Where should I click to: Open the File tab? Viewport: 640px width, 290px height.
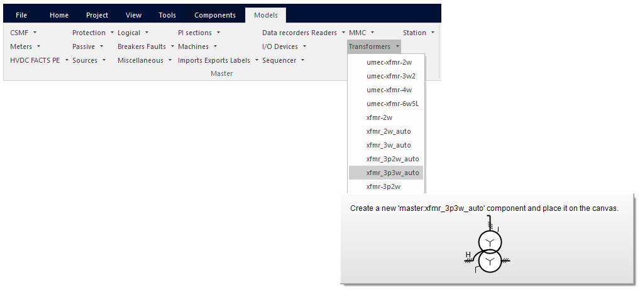21,15
